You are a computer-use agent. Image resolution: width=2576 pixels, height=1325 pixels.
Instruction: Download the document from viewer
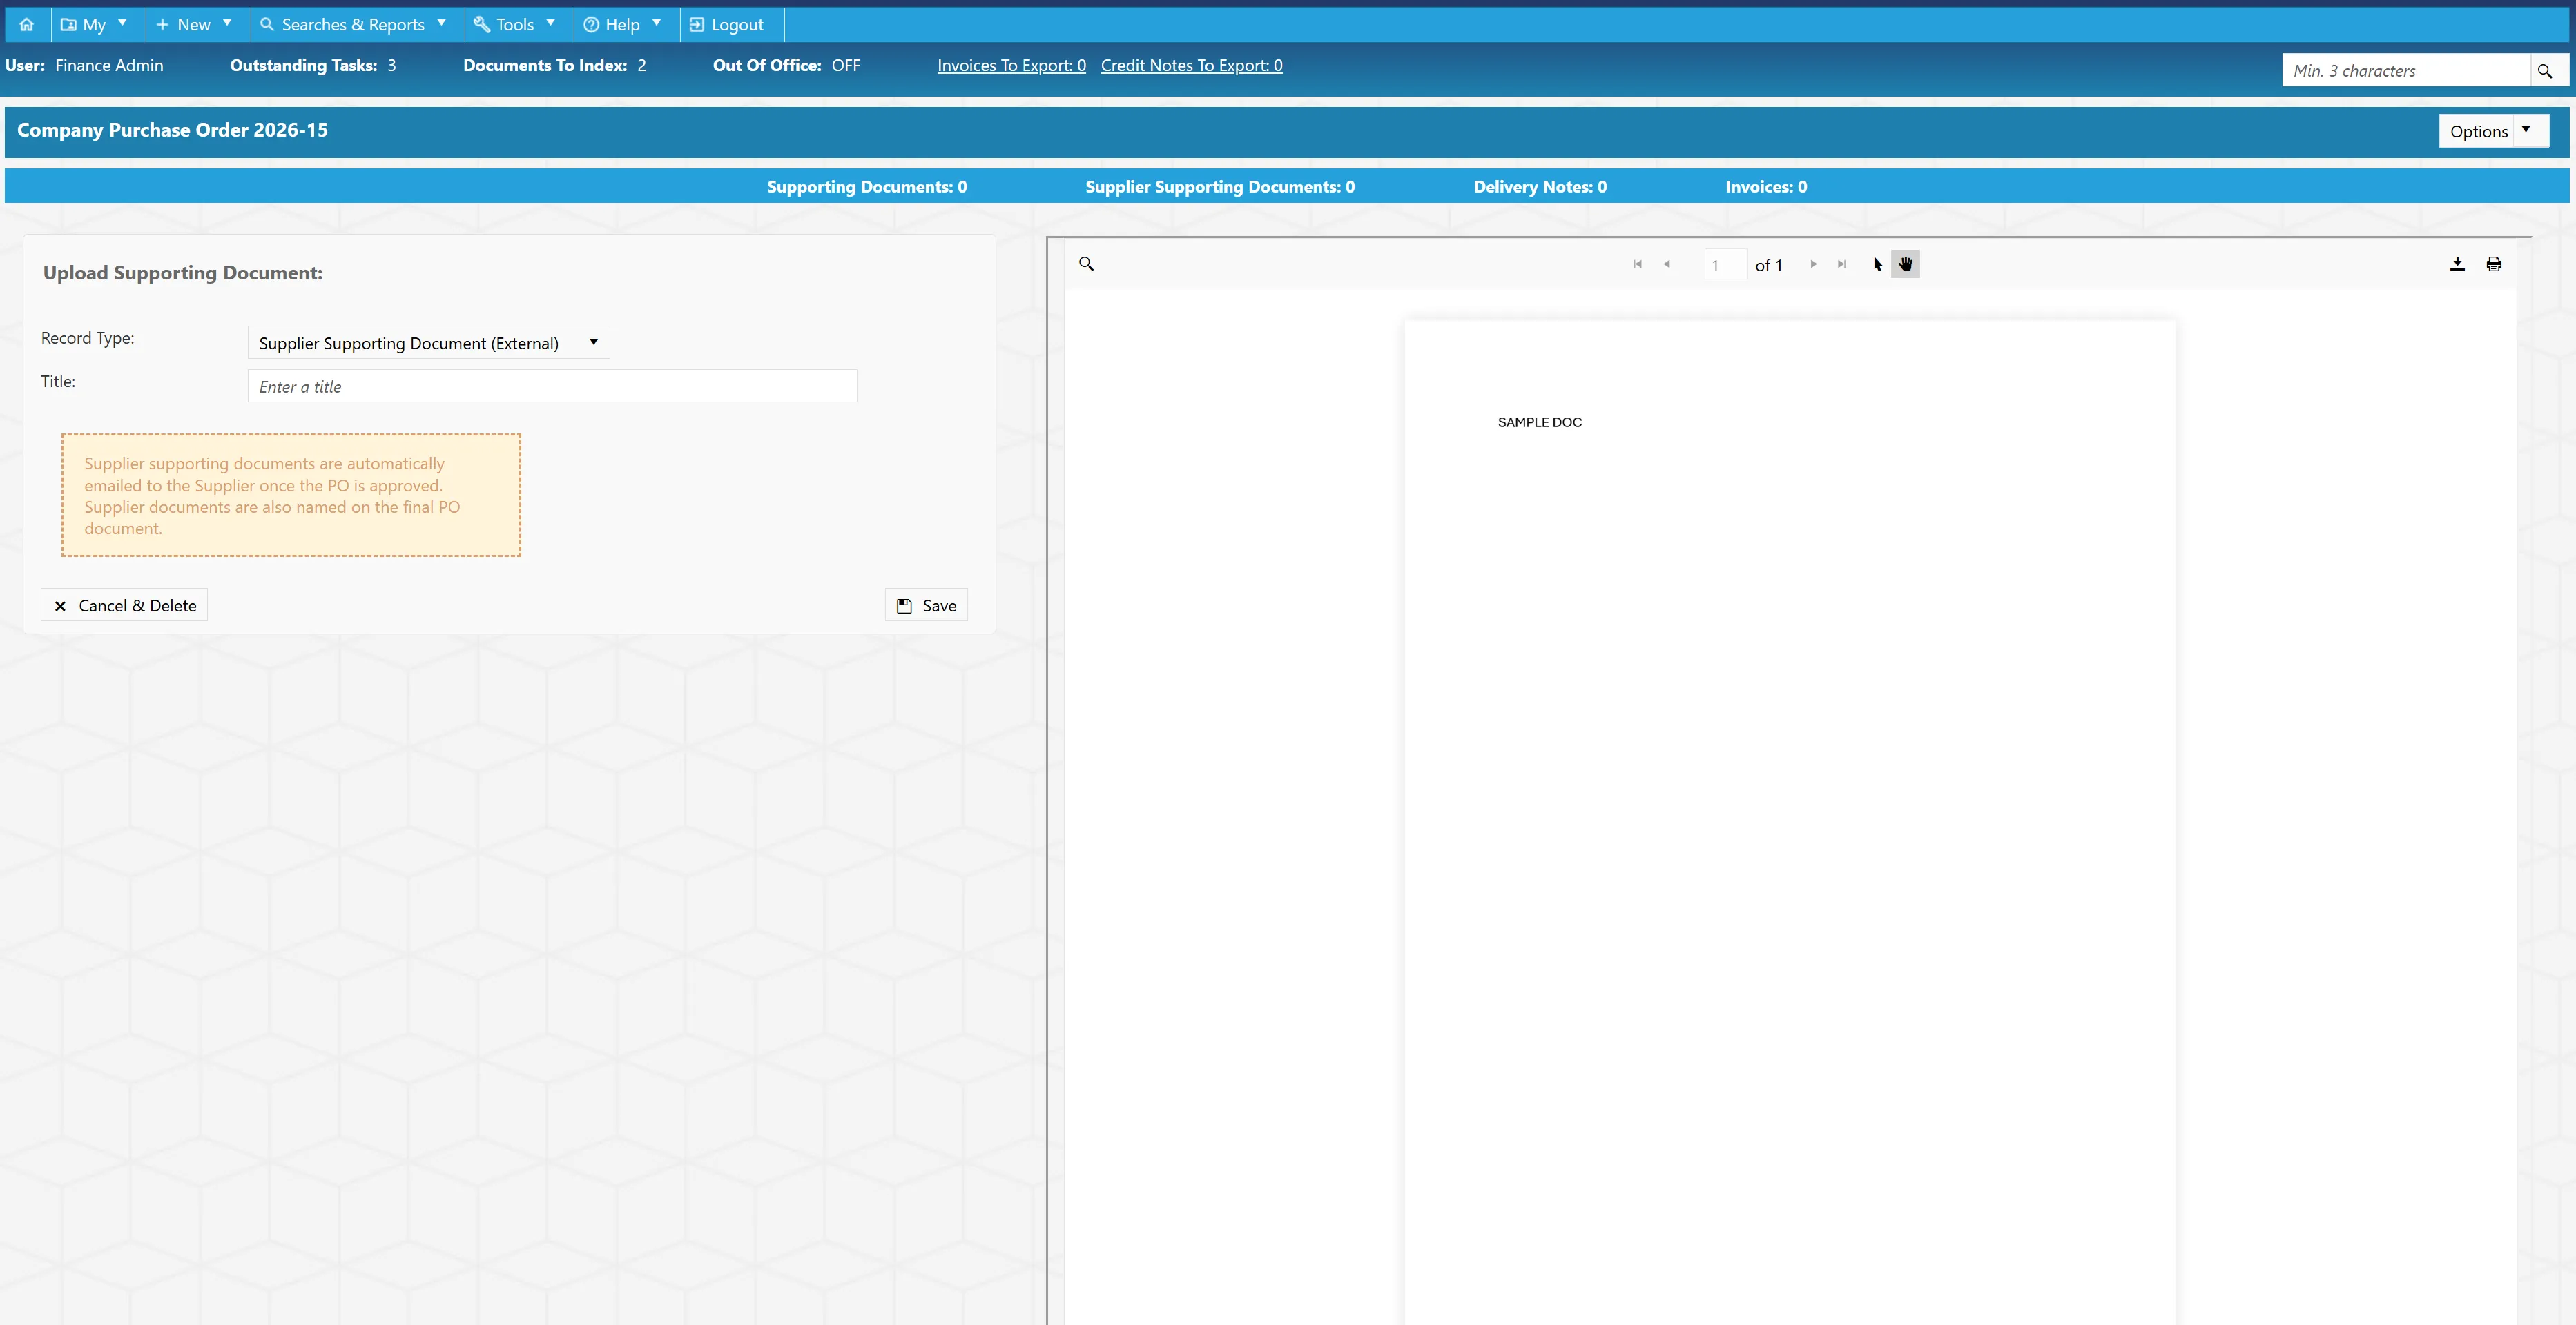pos(2457,264)
